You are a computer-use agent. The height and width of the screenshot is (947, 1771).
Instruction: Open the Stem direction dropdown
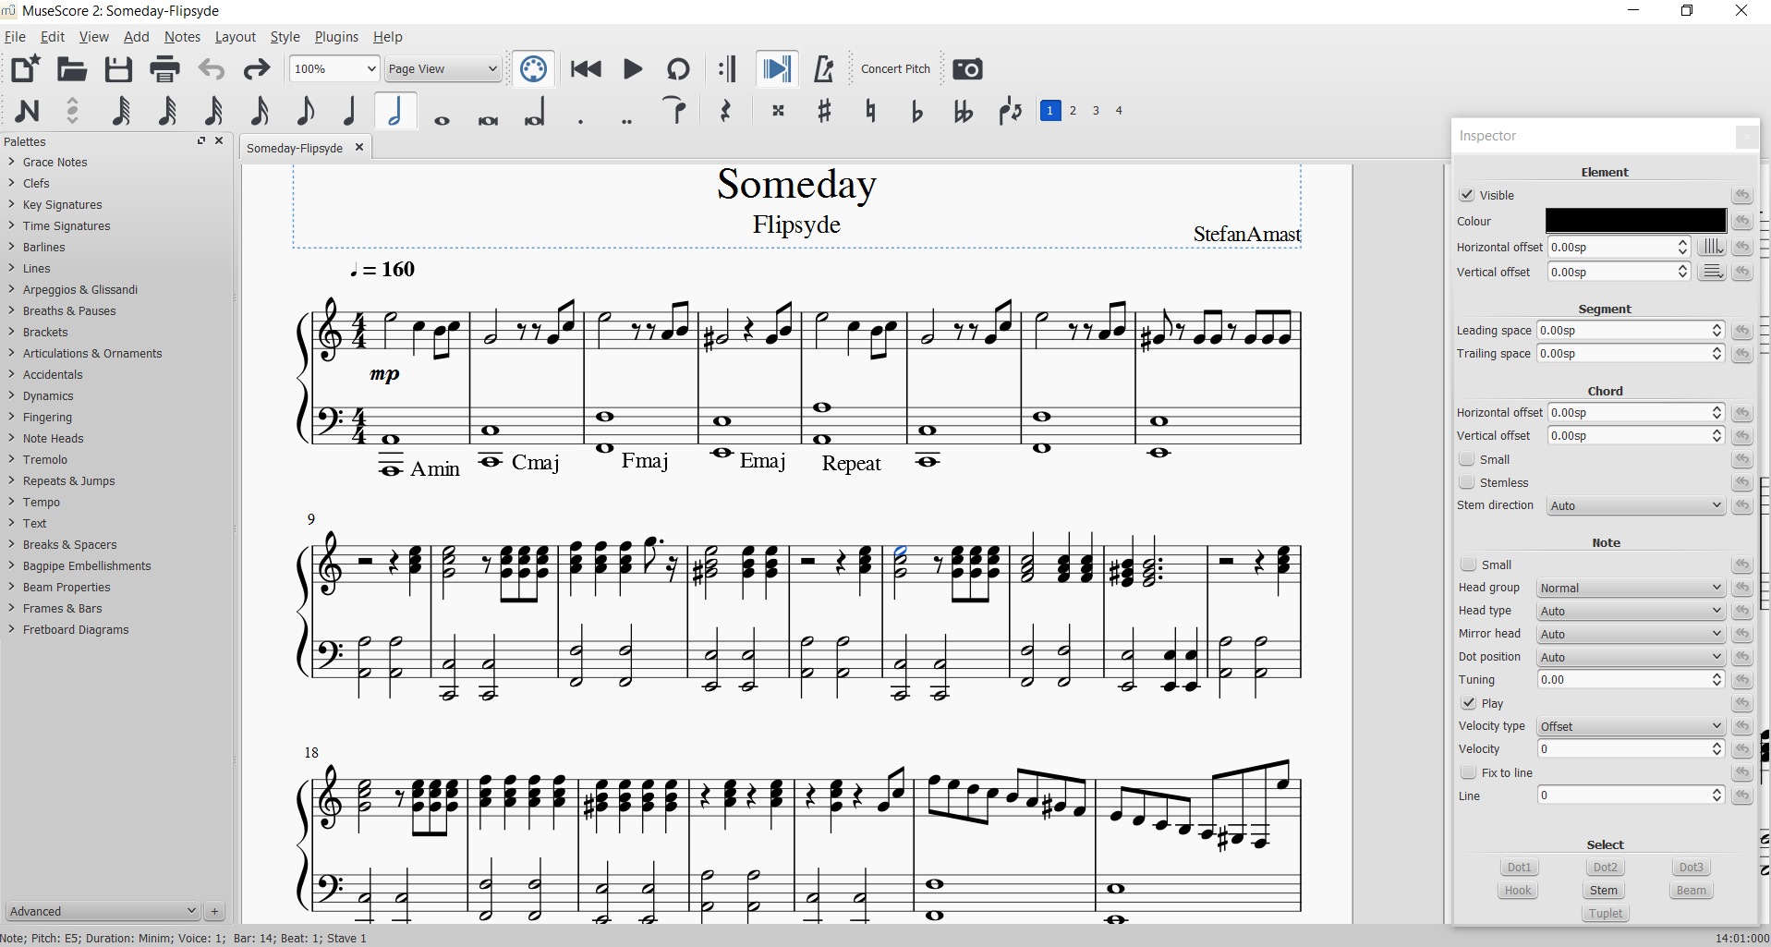(1635, 505)
